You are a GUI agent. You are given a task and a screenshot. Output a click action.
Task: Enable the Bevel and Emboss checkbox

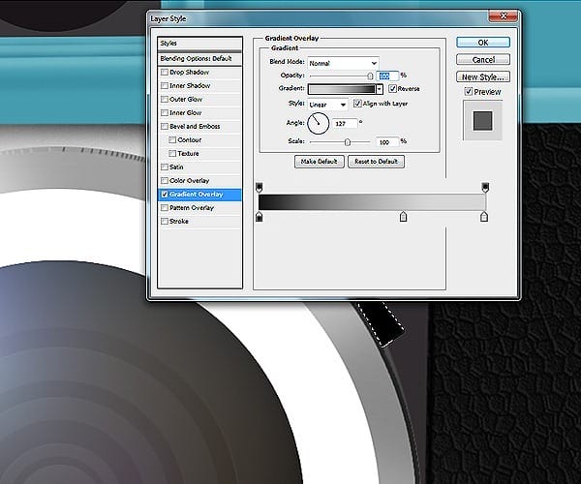165,126
